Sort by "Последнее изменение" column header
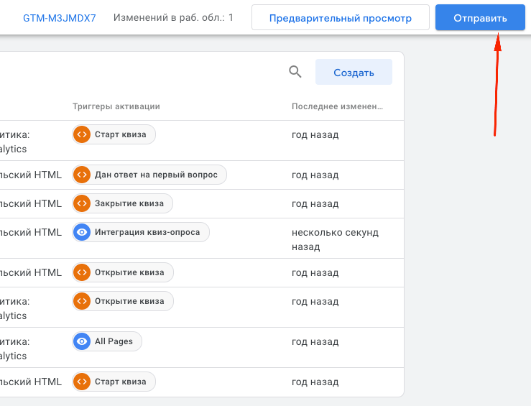Screen dimensions: 531x406 click(x=337, y=106)
